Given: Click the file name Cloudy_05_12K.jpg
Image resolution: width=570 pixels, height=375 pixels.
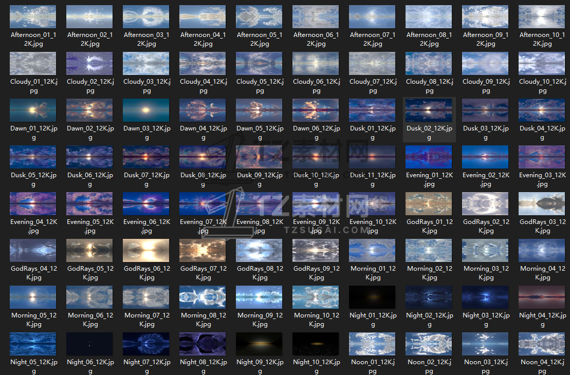Looking at the screenshot, I should pyautogui.click(x=260, y=86).
